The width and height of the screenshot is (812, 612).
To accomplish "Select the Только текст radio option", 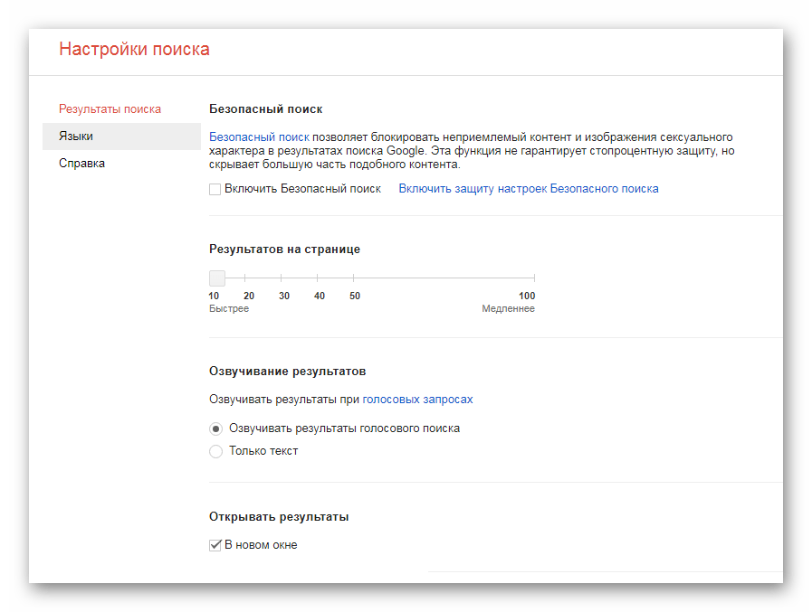I will [x=215, y=451].
